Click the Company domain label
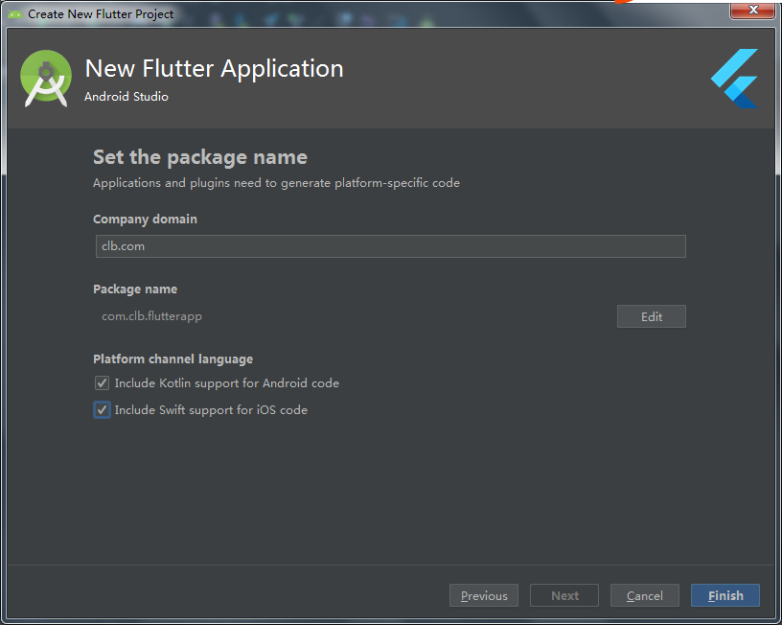Image resolution: width=782 pixels, height=625 pixels. (x=145, y=220)
